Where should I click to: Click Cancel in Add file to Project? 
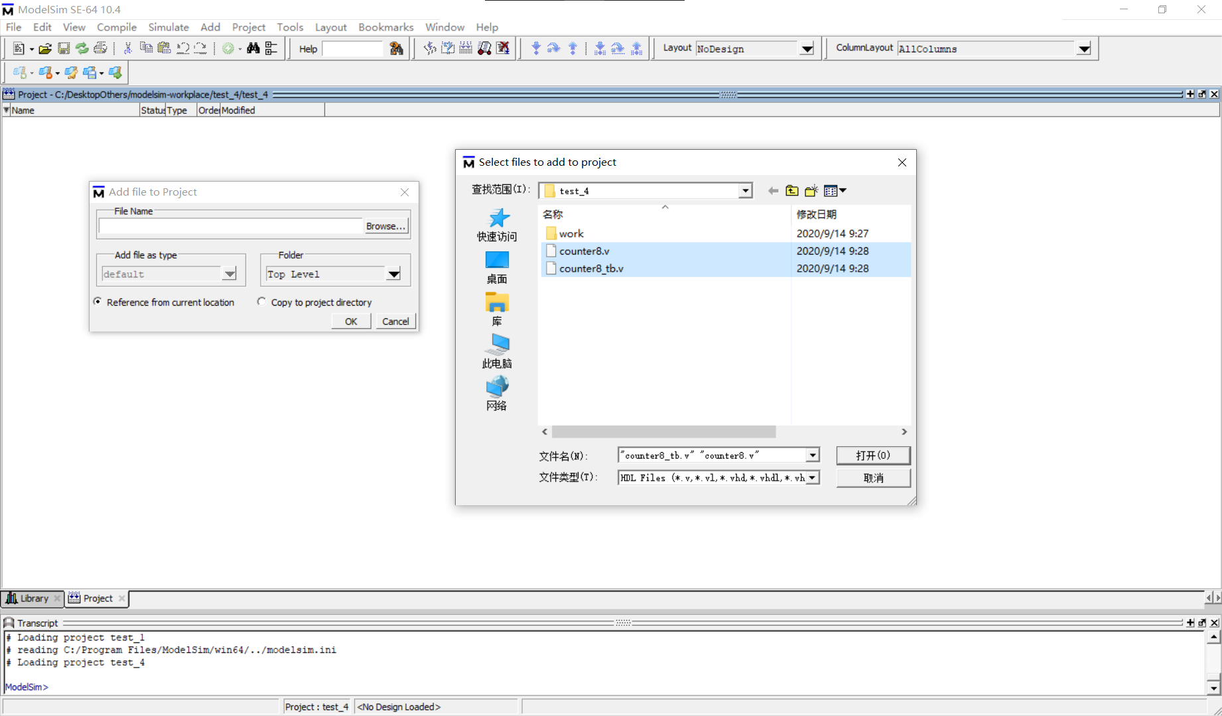pyautogui.click(x=395, y=321)
